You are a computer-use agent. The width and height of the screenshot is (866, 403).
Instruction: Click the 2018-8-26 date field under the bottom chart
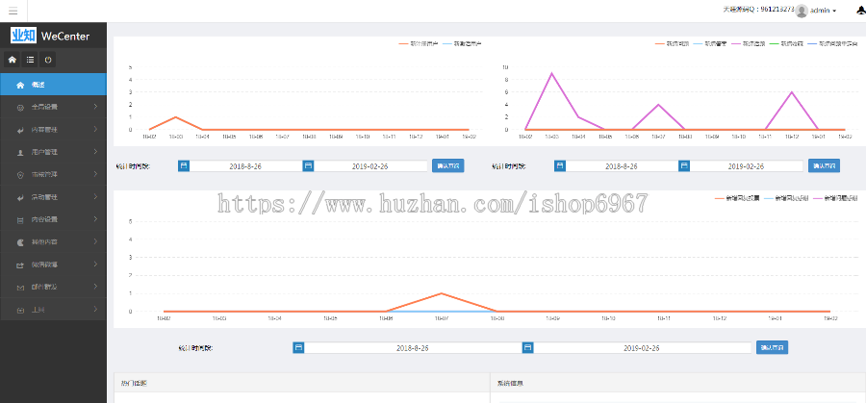[x=413, y=348]
